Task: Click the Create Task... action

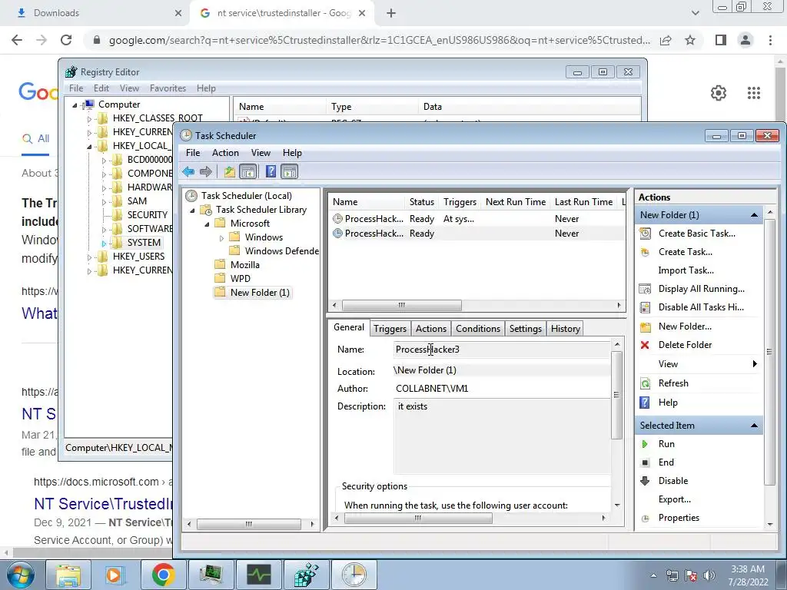Action: pyautogui.click(x=685, y=252)
